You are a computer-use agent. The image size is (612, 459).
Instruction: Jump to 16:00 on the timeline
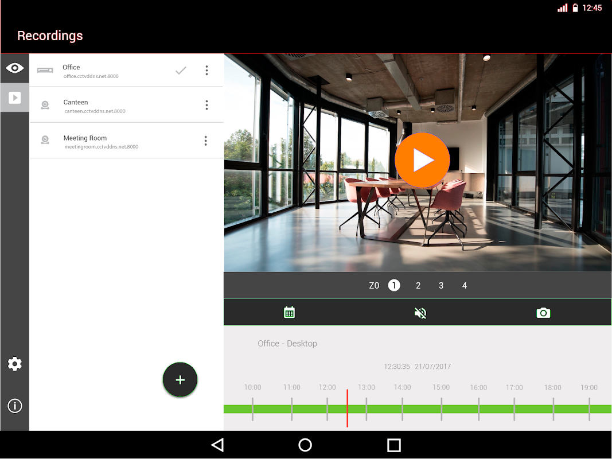point(478,388)
